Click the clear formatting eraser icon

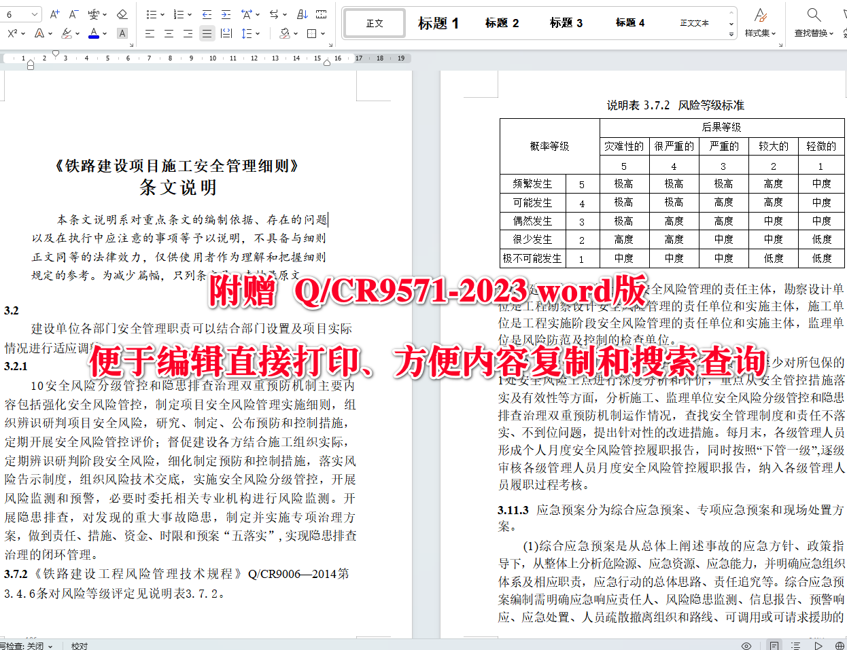tap(122, 13)
